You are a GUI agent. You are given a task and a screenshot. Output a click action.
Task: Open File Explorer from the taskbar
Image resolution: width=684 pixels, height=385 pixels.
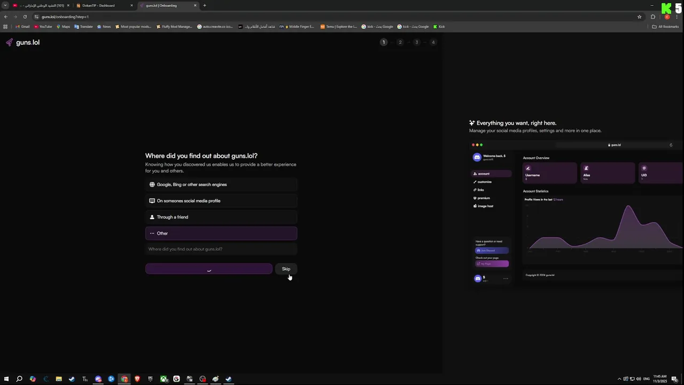[x=59, y=379]
